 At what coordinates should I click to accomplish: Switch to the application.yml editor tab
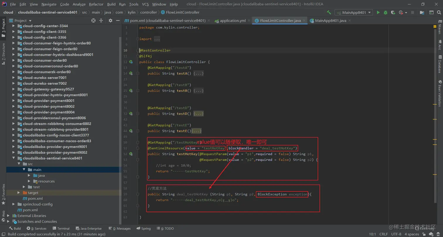[x=233, y=20]
